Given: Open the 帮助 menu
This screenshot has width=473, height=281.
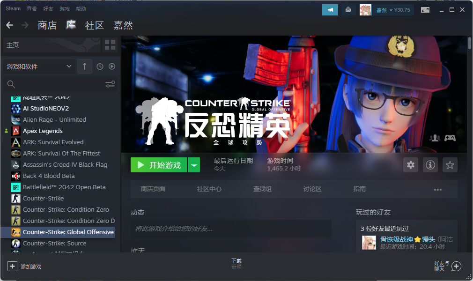Looking at the screenshot, I should pos(81,9).
